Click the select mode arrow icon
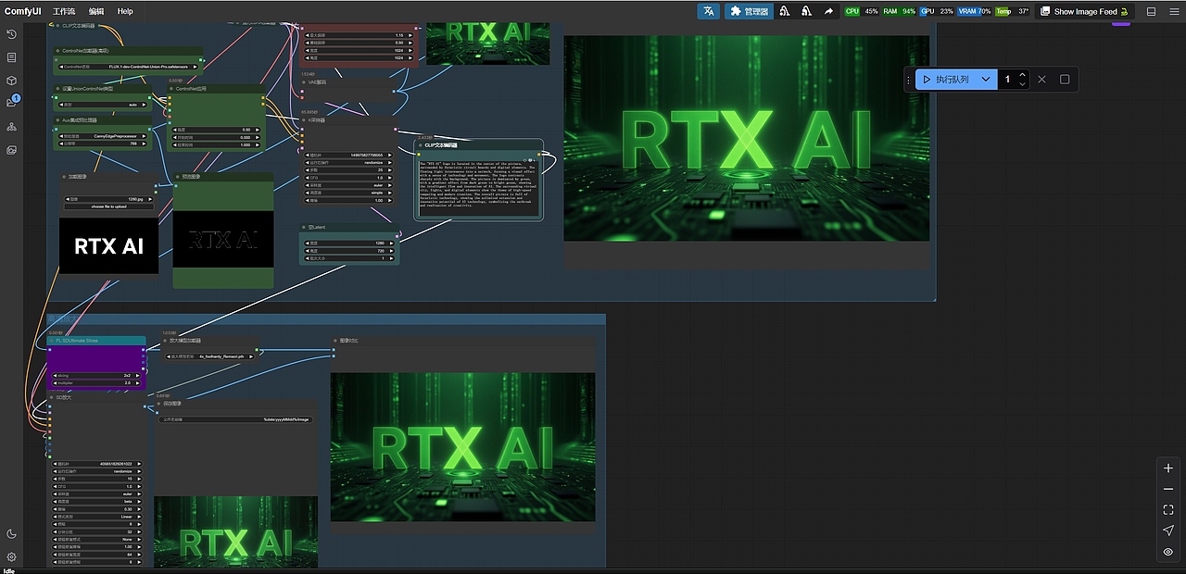This screenshot has width=1186, height=574. click(1168, 530)
